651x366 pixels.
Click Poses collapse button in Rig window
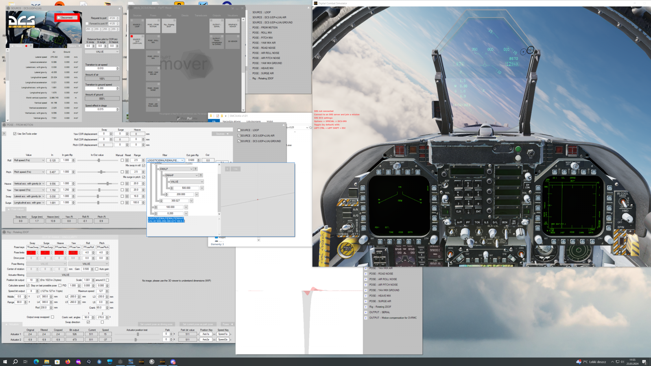coord(227,324)
